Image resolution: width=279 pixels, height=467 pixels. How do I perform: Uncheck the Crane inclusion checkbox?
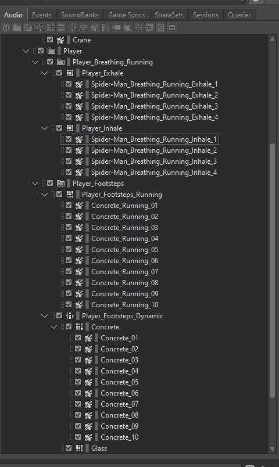(50, 39)
